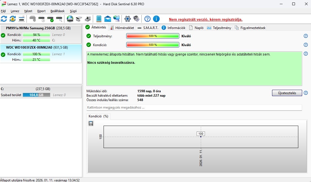Select the Kondíció (%) chart tab
This screenshot has height=182, width=311.
pyautogui.click(x=98, y=116)
